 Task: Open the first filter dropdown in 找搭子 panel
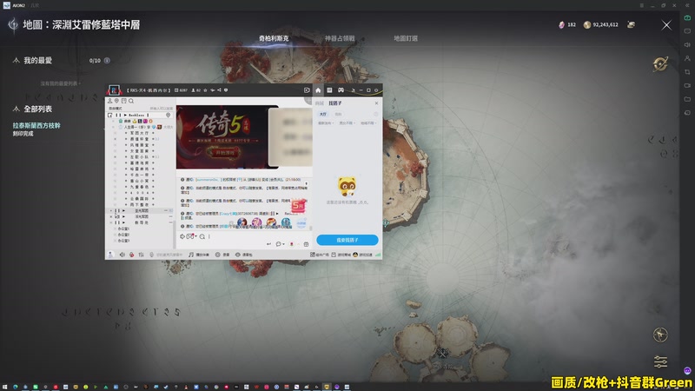pyautogui.click(x=326, y=123)
